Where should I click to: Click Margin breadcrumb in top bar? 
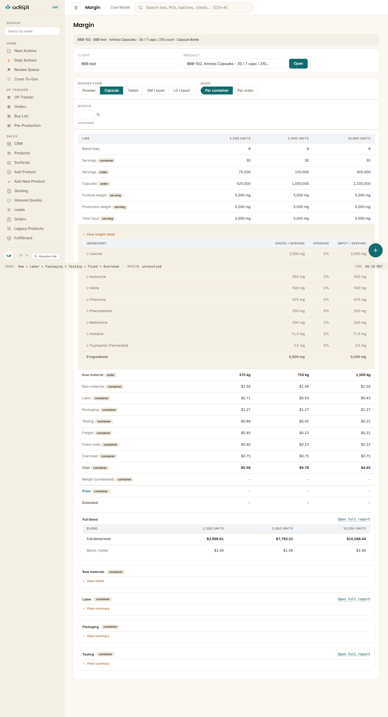[92, 8]
